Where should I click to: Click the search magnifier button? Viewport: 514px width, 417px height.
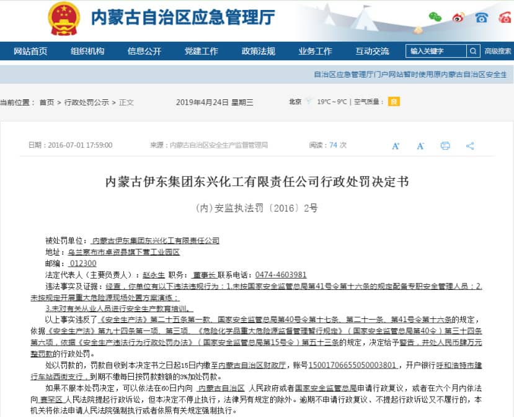472,51
